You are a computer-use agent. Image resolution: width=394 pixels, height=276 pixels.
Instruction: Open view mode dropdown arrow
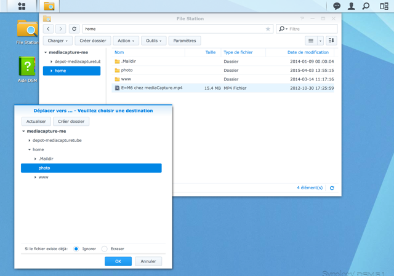click(320, 41)
